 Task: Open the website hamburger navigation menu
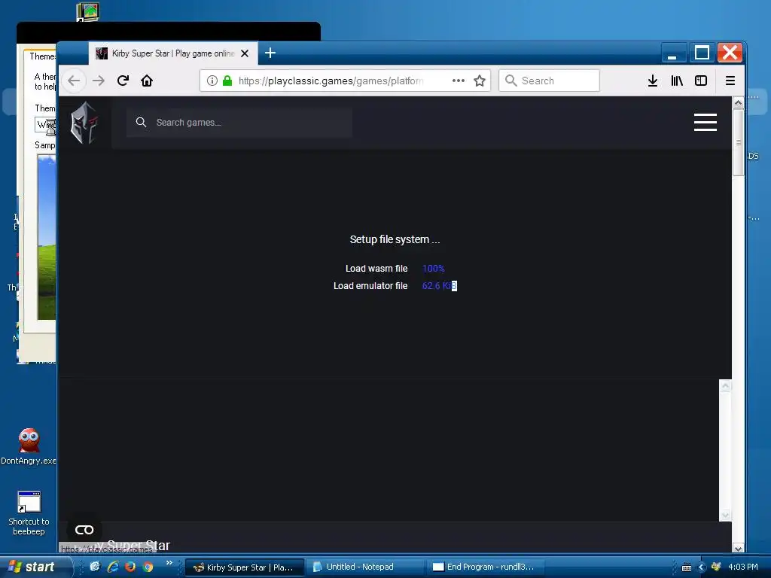point(705,123)
